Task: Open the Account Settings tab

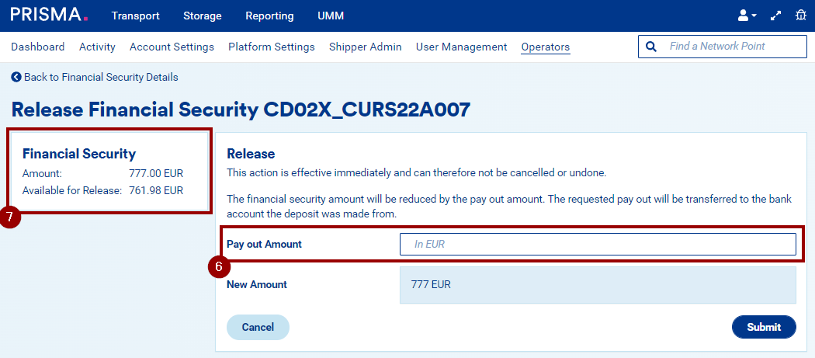Action: (x=172, y=47)
